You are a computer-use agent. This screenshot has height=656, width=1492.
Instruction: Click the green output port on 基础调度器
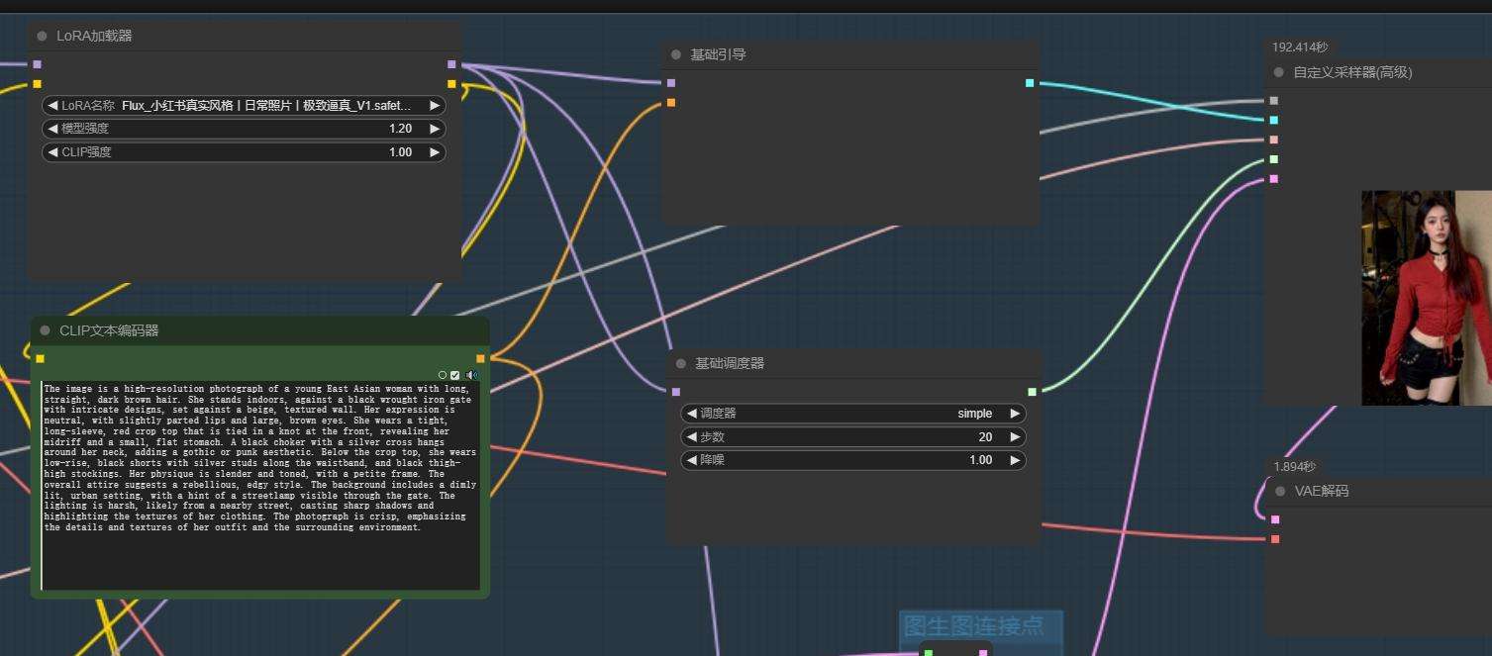pyautogui.click(x=1032, y=392)
